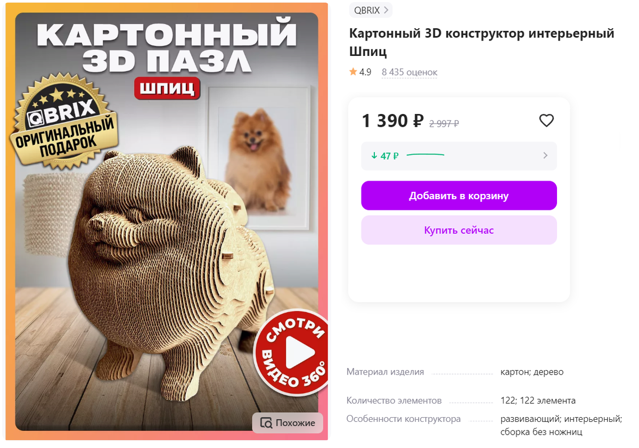Click the Купить сейчас button

(459, 230)
